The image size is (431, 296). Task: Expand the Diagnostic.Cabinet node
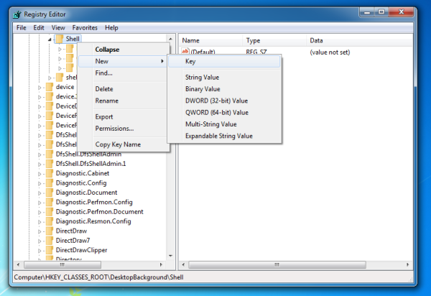[40, 174]
